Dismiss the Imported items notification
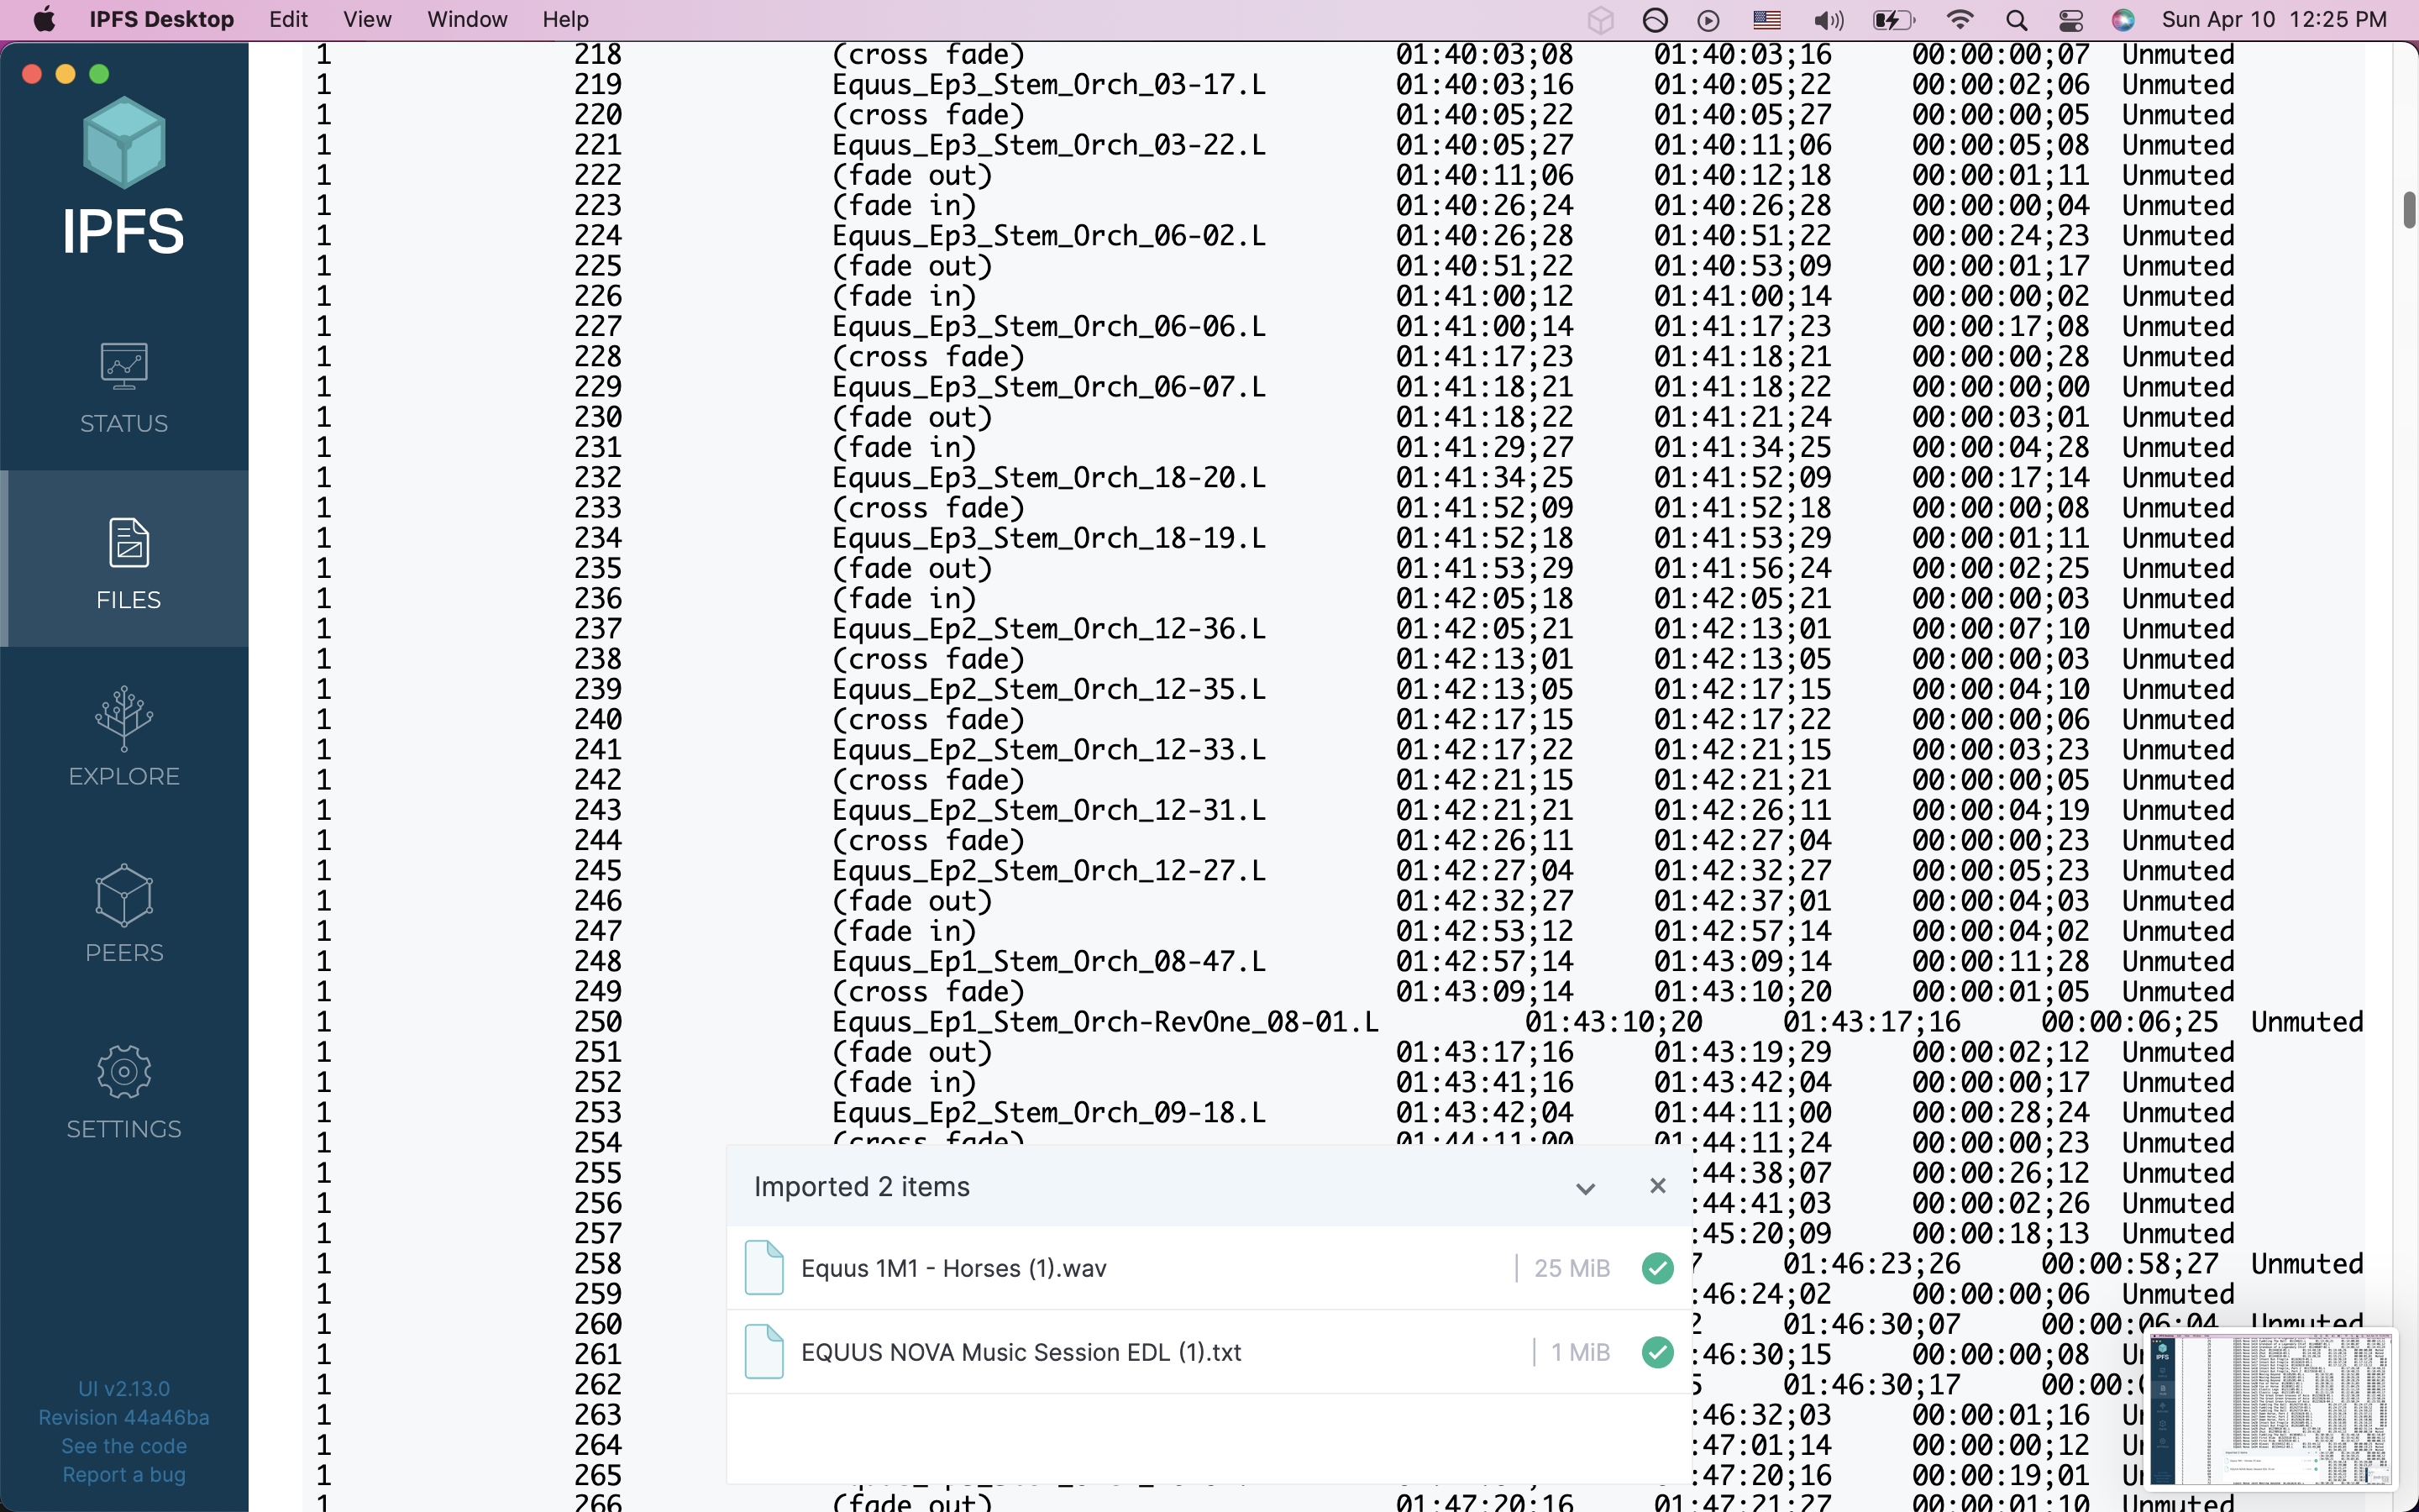The image size is (2419, 1512). click(1657, 1186)
